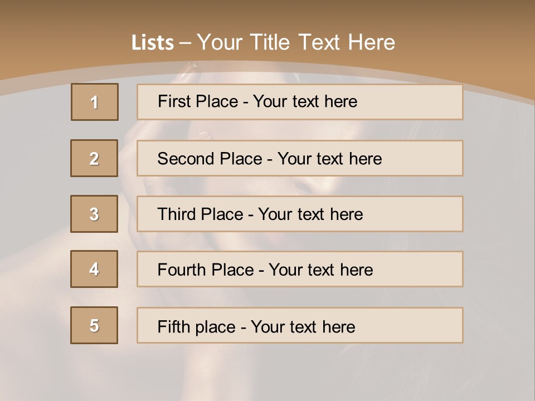Image resolution: width=535 pixels, height=401 pixels.
Task: Click the word "Here" in the heading
Action: tap(371, 42)
